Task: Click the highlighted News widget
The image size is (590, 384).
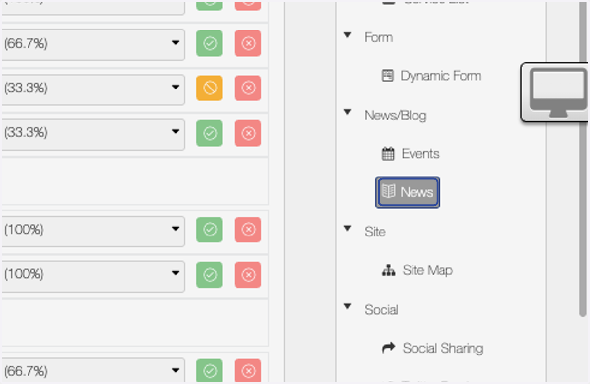Action: [408, 192]
